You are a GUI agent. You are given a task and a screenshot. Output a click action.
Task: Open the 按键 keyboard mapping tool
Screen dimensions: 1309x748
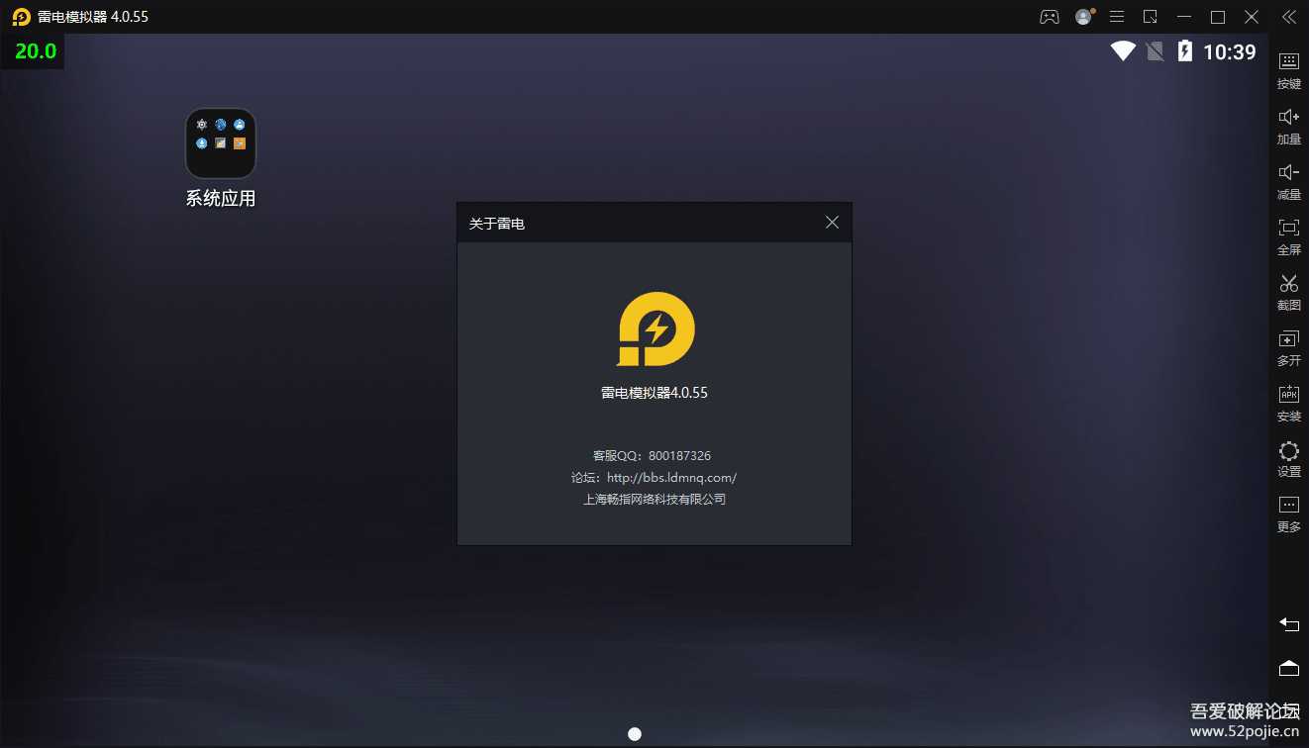click(x=1289, y=70)
